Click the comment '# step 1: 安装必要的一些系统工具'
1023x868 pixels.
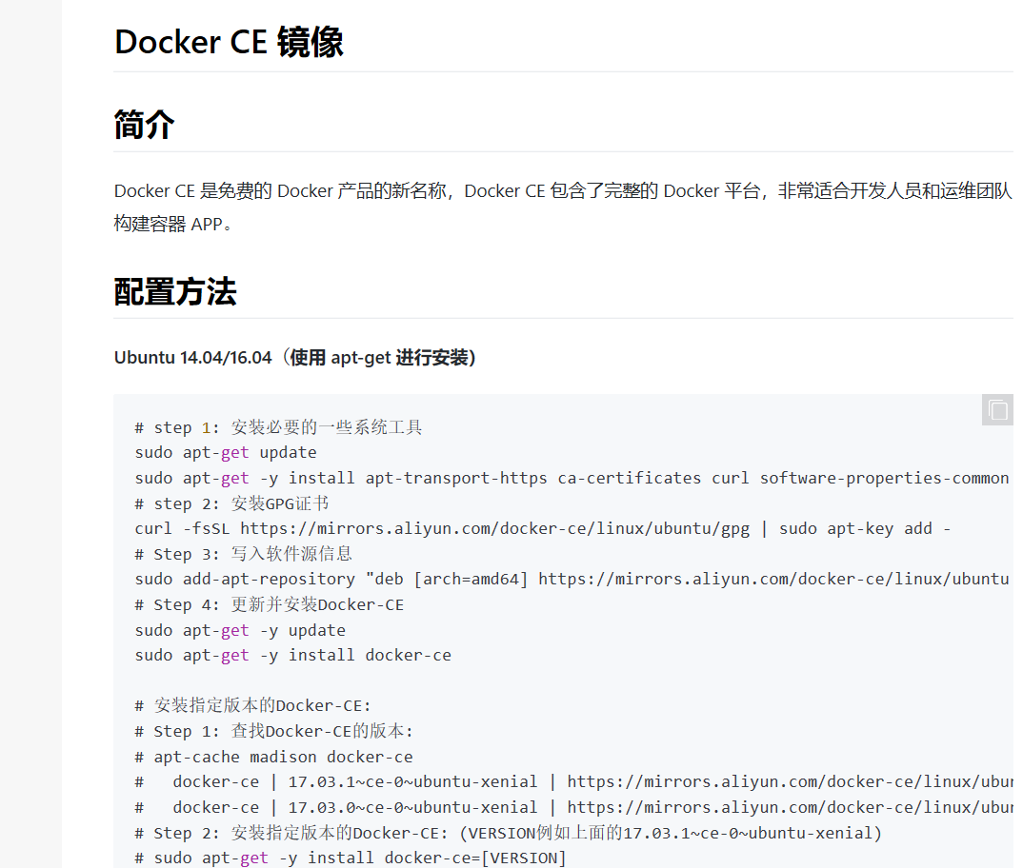point(278,427)
